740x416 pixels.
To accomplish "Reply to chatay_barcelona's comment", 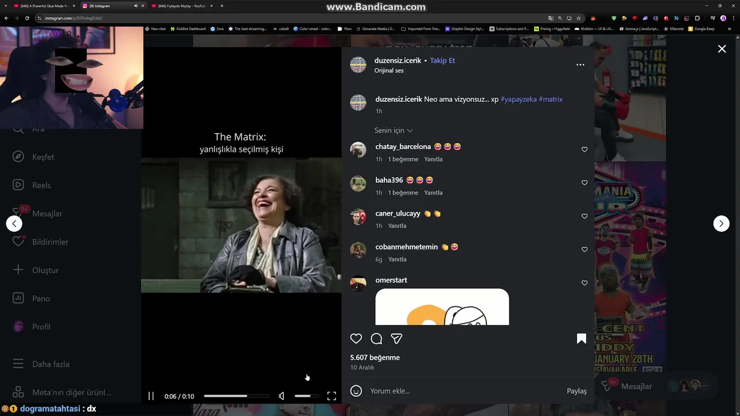I will [x=433, y=159].
